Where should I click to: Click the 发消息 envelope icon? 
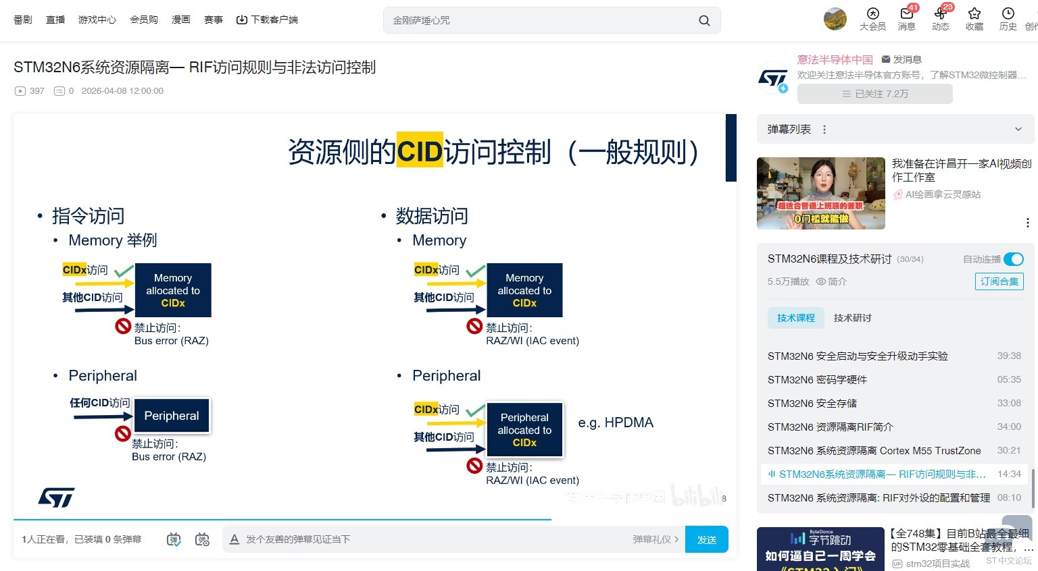pos(886,59)
